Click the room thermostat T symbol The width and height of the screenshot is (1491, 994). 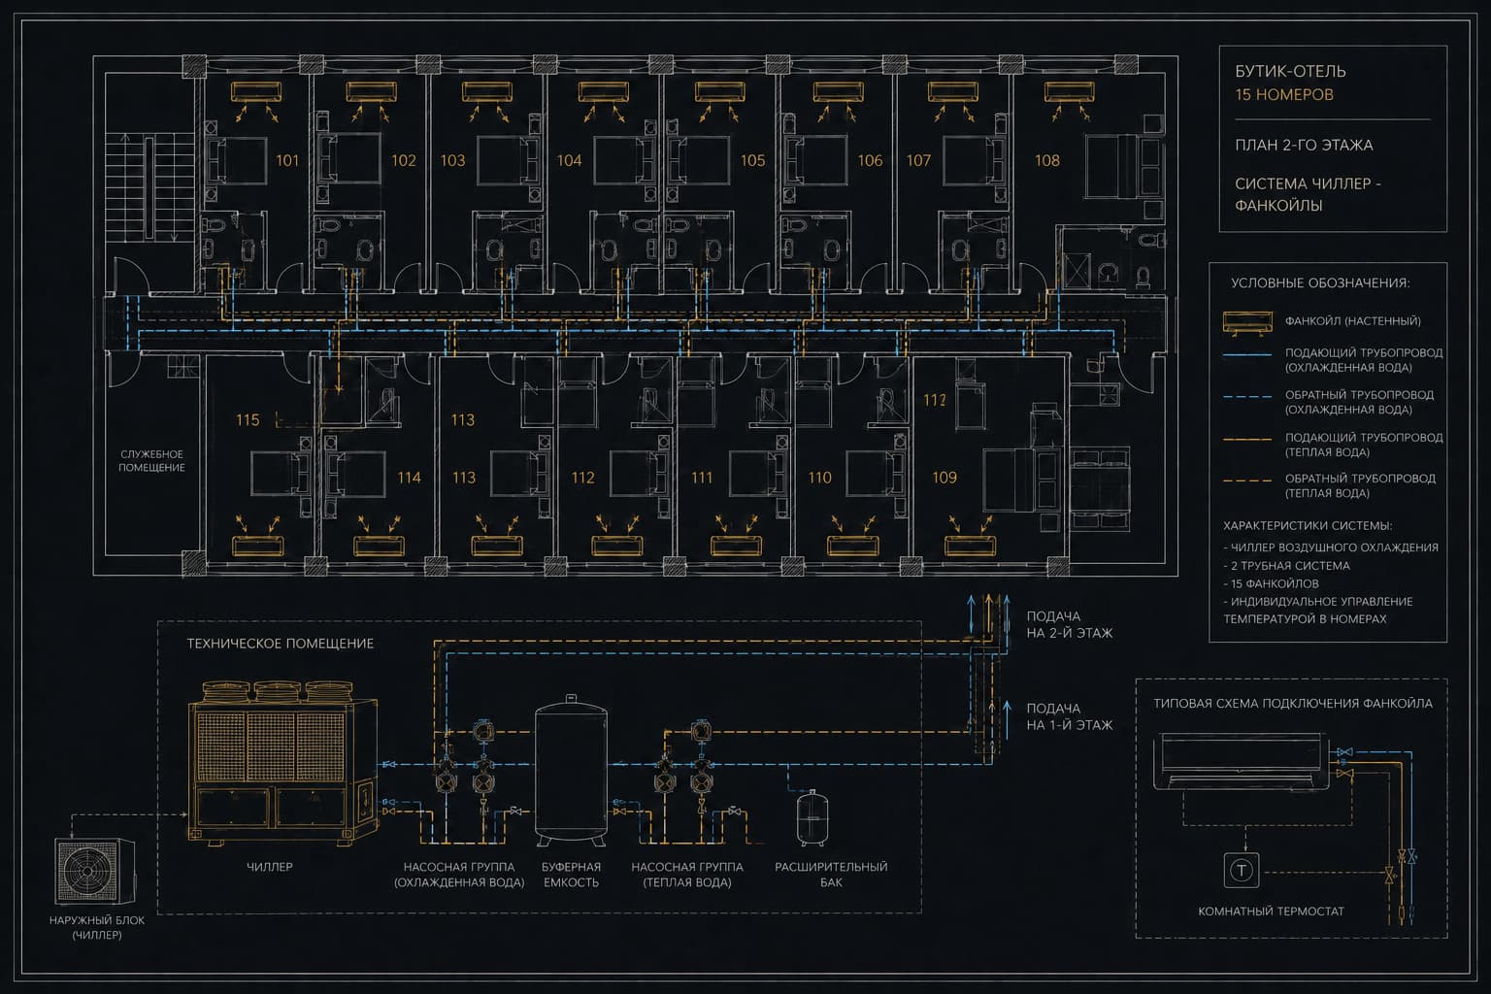pos(1241,870)
